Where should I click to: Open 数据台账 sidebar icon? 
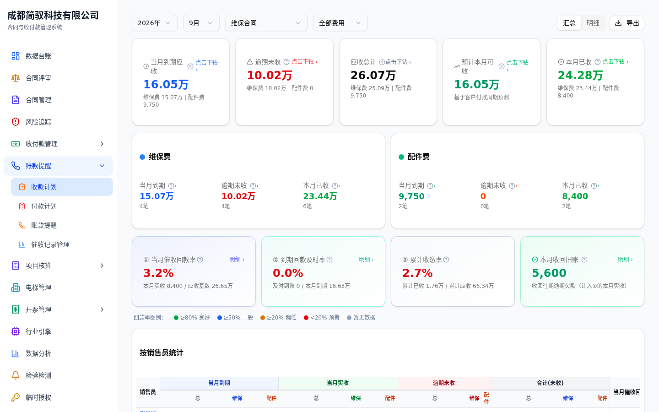click(16, 56)
